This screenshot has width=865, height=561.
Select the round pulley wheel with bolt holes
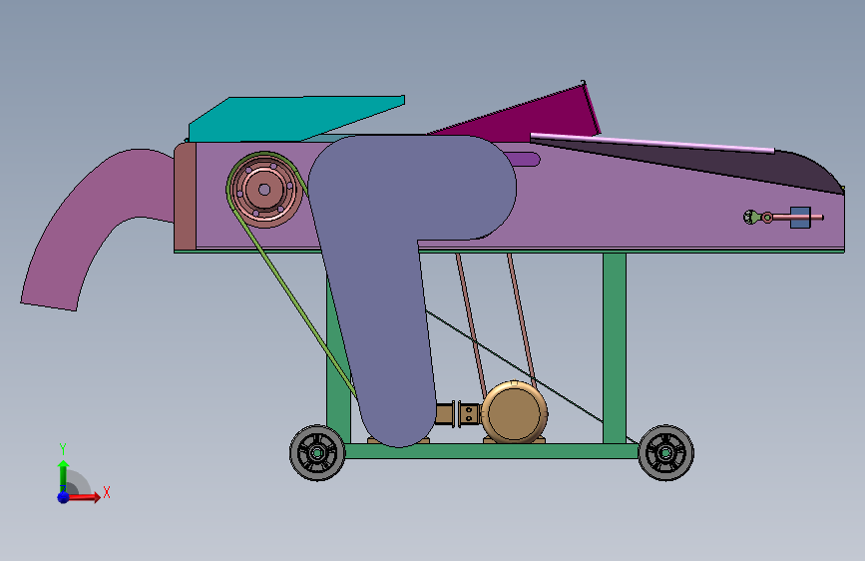(264, 190)
